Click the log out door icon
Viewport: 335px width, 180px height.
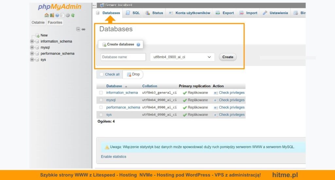click(x=52, y=15)
